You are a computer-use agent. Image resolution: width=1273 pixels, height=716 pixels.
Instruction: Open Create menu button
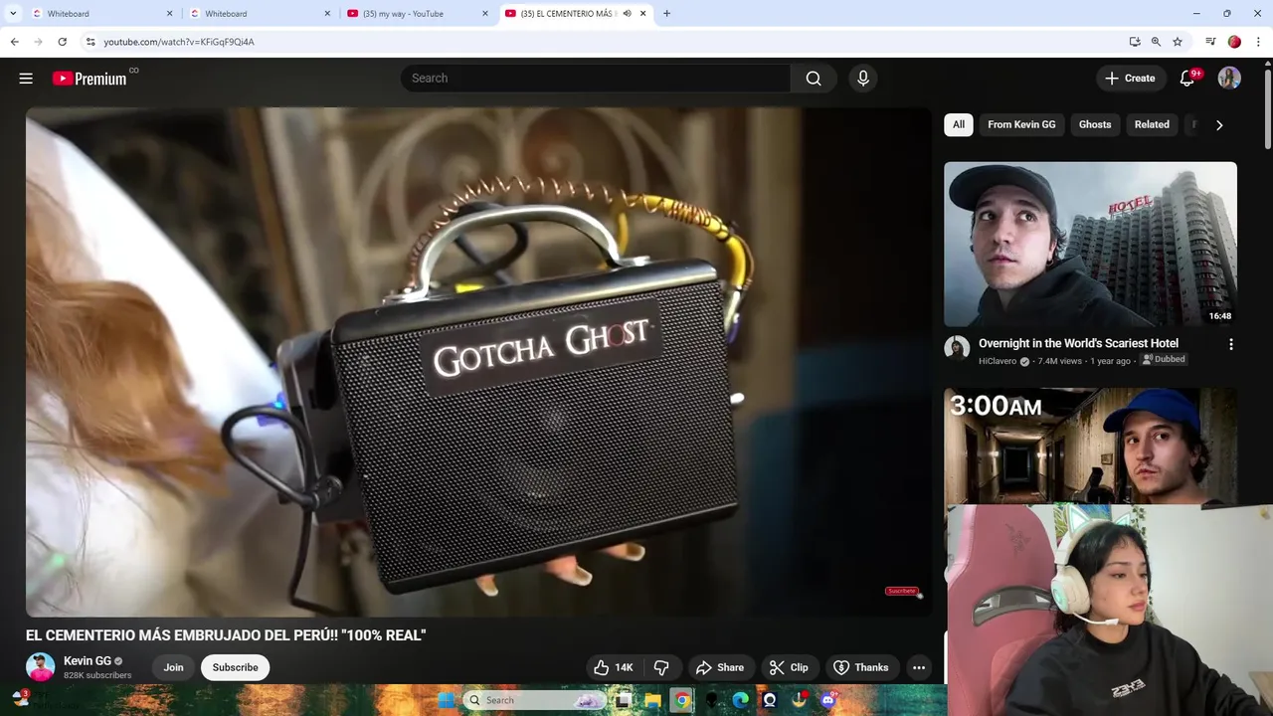pos(1131,79)
